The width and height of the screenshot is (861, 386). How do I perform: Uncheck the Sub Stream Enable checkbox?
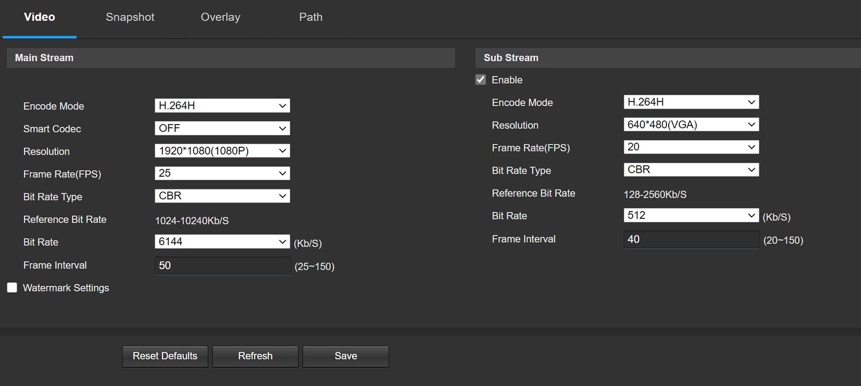481,80
